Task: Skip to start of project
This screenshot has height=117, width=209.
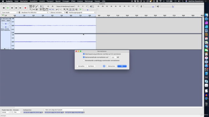Action: pyautogui.click(x=16, y=8)
